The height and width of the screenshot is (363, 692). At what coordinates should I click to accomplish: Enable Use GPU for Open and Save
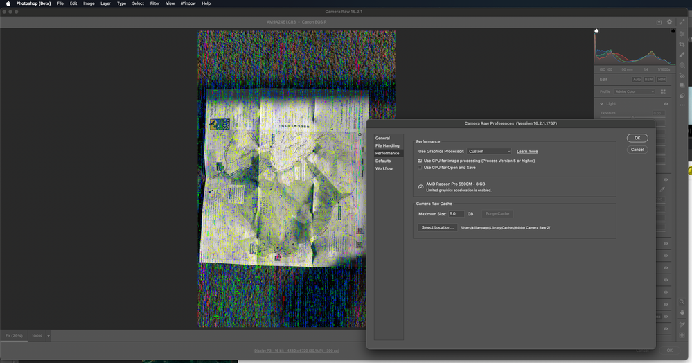click(x=420, y=168)
